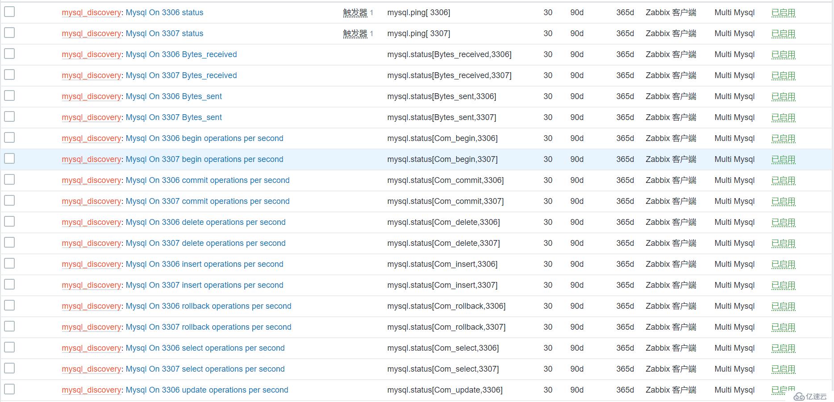Open the Mysql On 3306 status item
The height and width of the screenshot is (402, 834).
[x=164, y=12]
